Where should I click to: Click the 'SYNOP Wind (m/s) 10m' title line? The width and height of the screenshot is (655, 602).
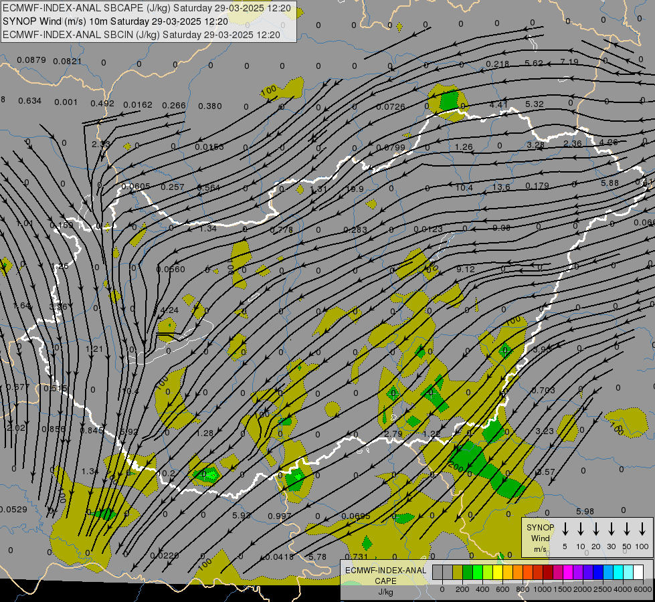[x=115, y=21]
